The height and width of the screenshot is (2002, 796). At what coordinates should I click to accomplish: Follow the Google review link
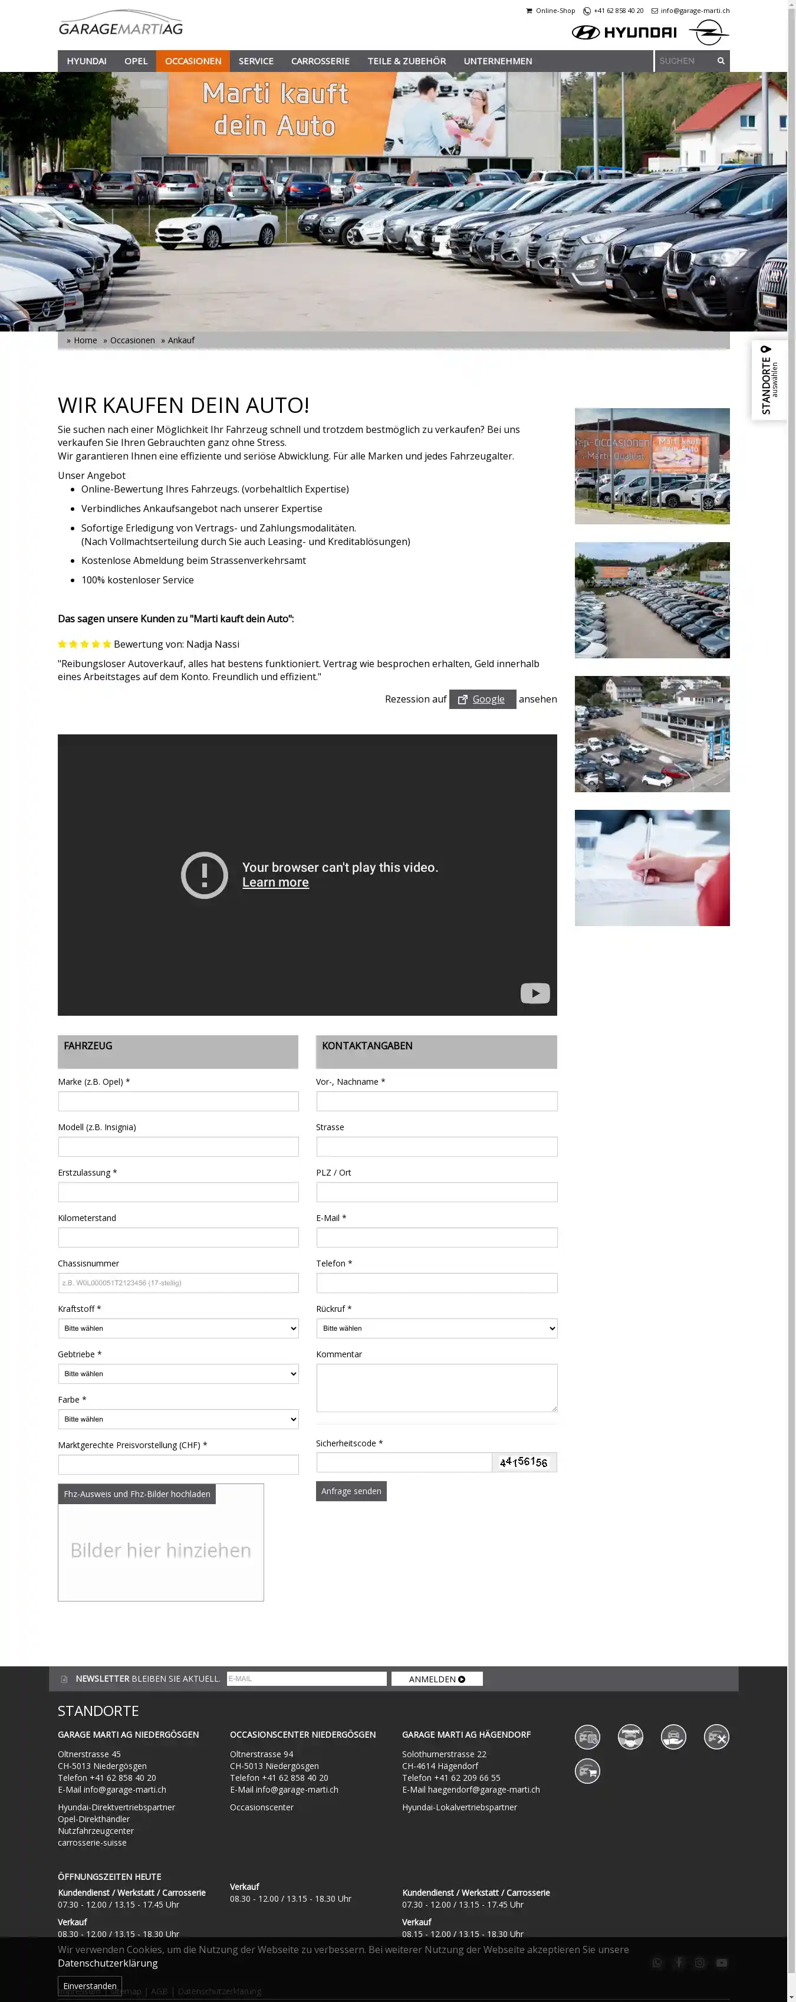coord(482,700)
